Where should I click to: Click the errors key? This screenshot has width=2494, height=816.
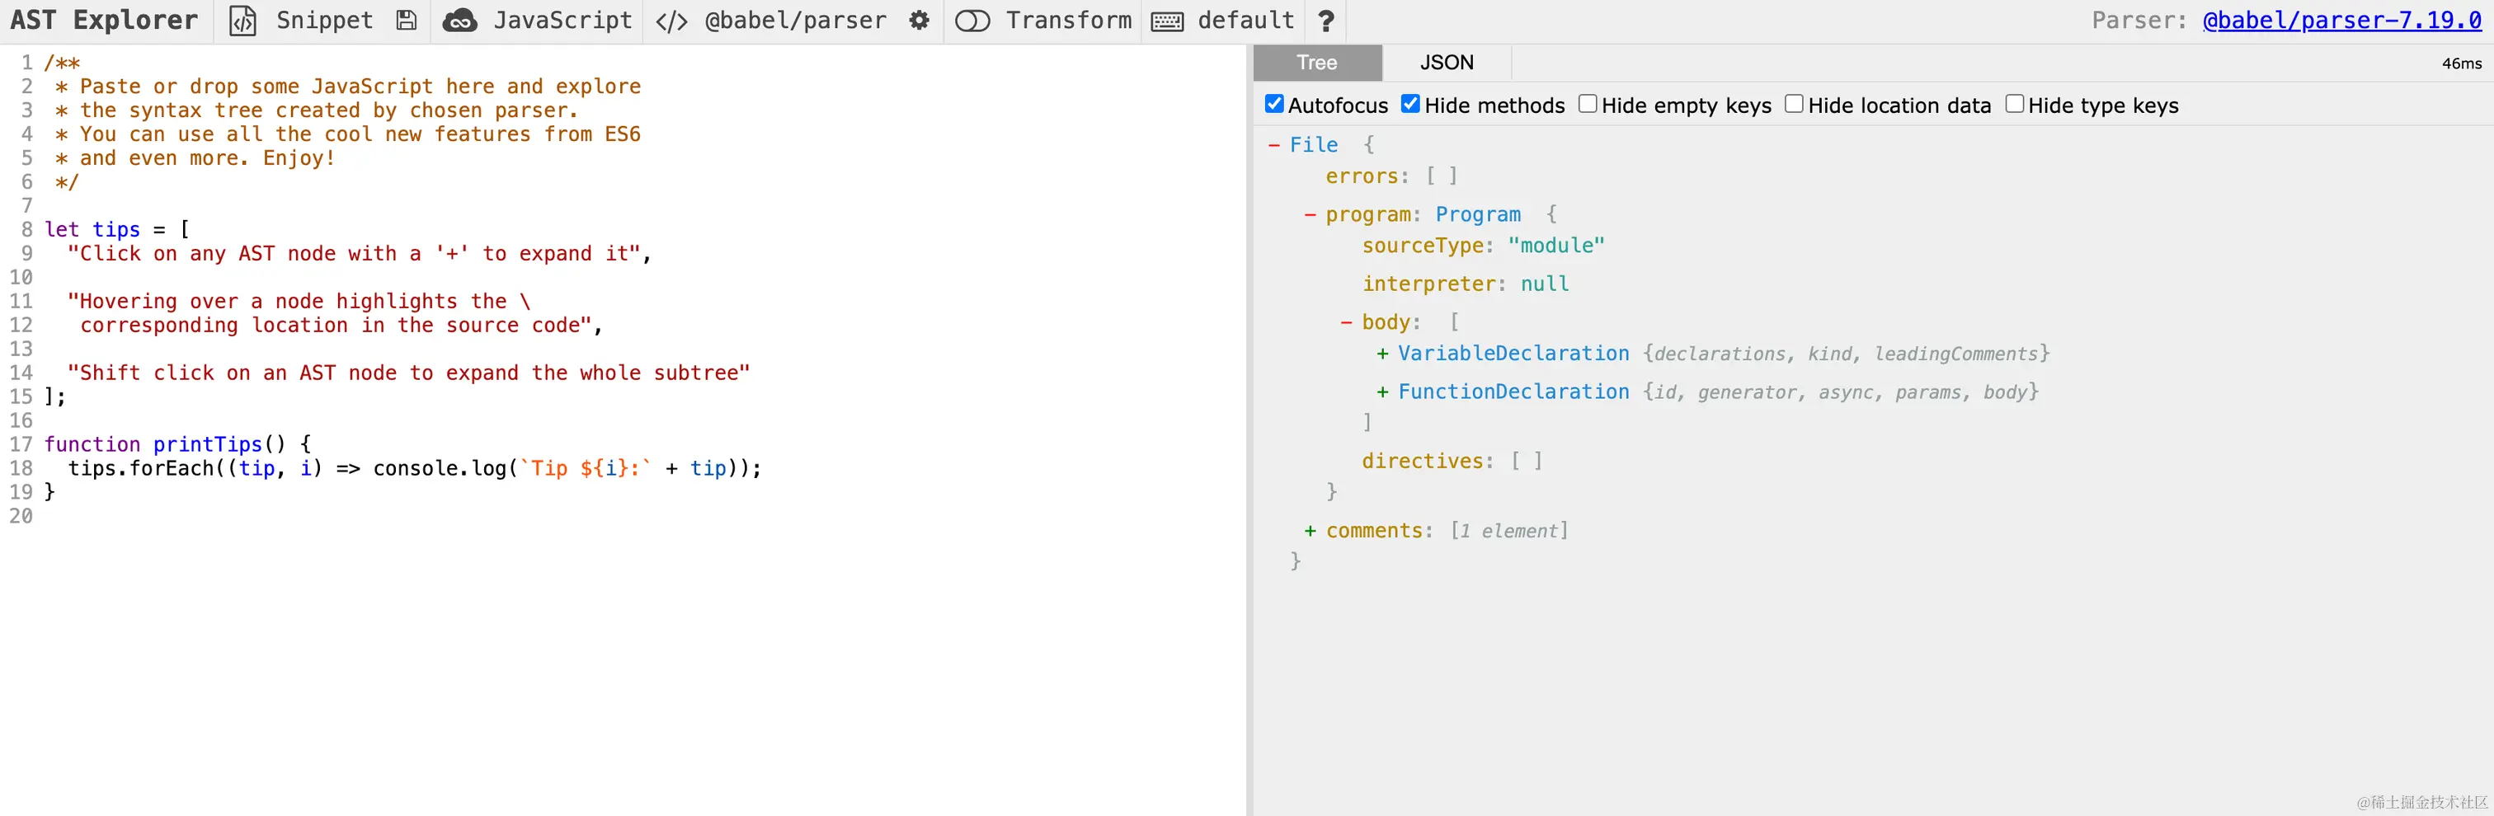[x=1362, y=177]
